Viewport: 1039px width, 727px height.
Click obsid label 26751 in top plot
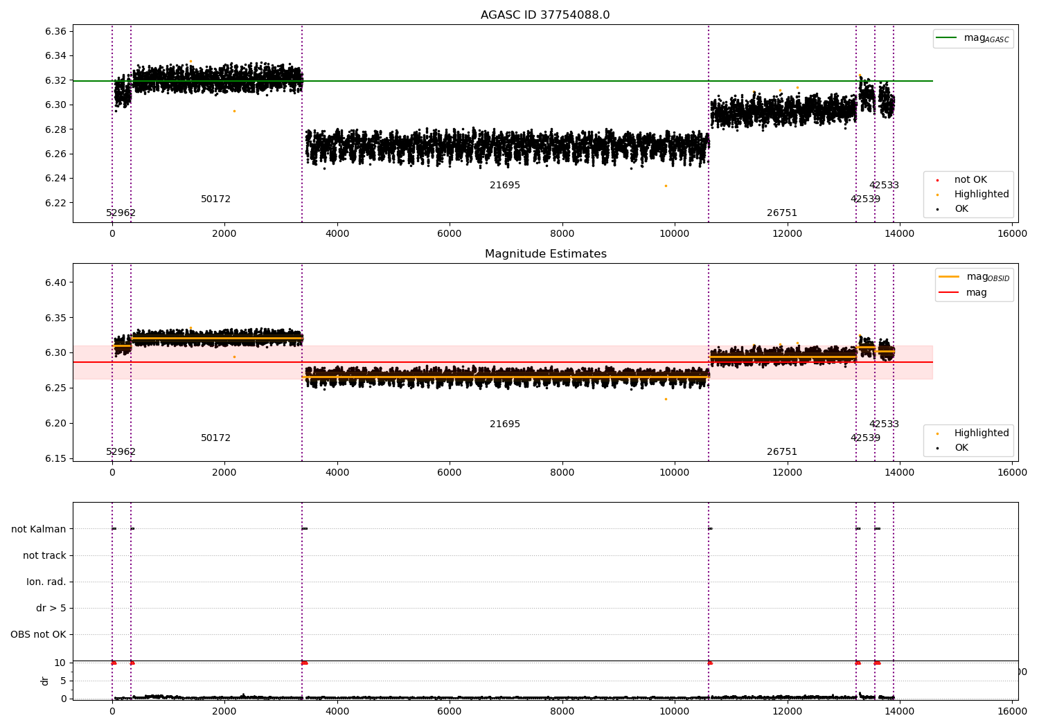(x=782, y=213)
